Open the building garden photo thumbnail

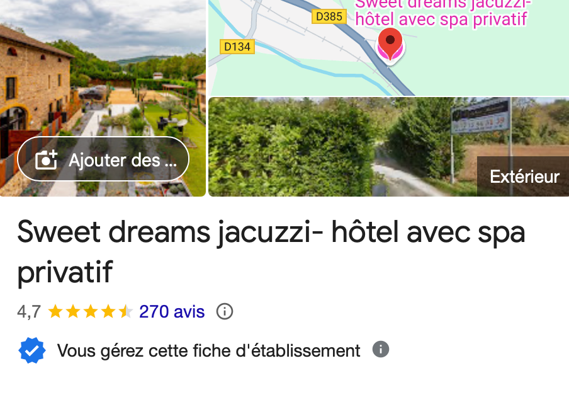103,98
